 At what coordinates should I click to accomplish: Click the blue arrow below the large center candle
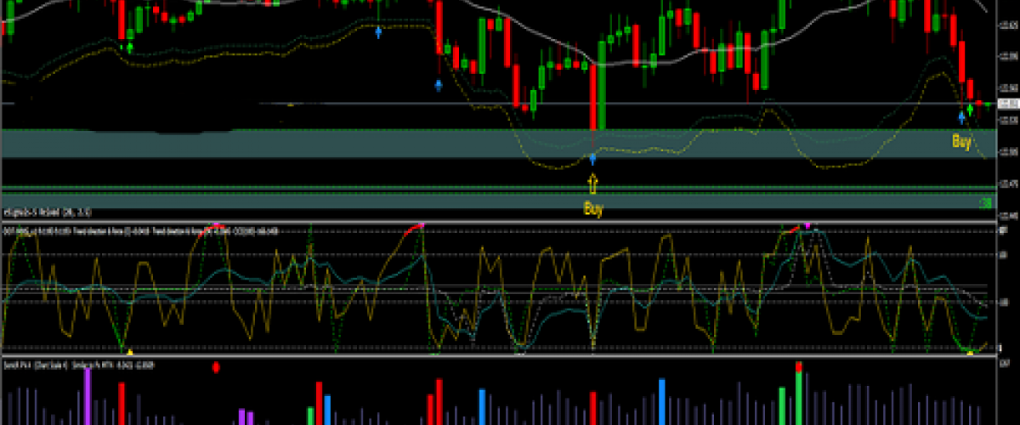[x=592, y=159]
